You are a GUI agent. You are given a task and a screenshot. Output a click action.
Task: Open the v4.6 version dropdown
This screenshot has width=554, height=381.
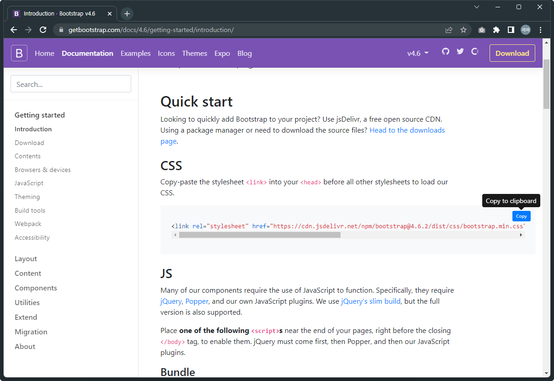[418, 53]
